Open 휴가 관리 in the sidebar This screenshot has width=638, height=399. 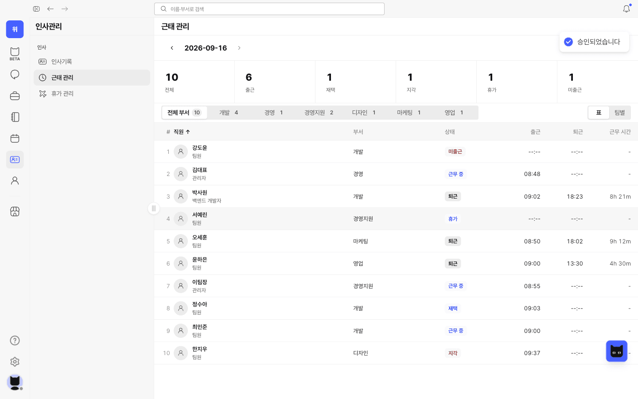pyautogui.click(x=92, y=94)
